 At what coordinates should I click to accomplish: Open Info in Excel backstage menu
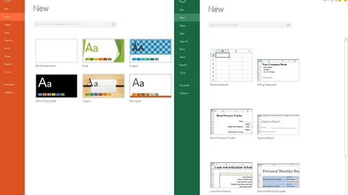point(182,10)
